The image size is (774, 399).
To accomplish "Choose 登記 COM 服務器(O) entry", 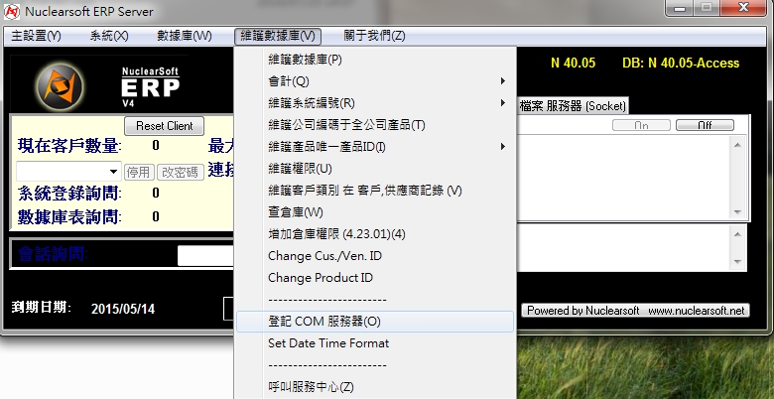I will tap(375, 322).
